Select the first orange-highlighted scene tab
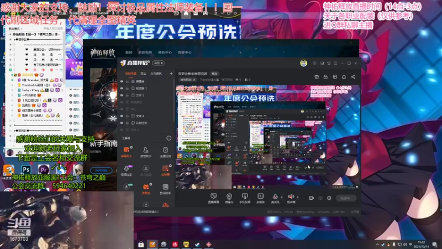 130,74
